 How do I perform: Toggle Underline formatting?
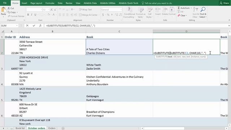click(x=35, y=14)
